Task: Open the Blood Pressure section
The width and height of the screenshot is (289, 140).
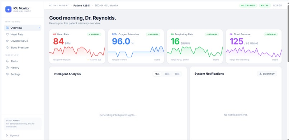Action: pos(23,48)
